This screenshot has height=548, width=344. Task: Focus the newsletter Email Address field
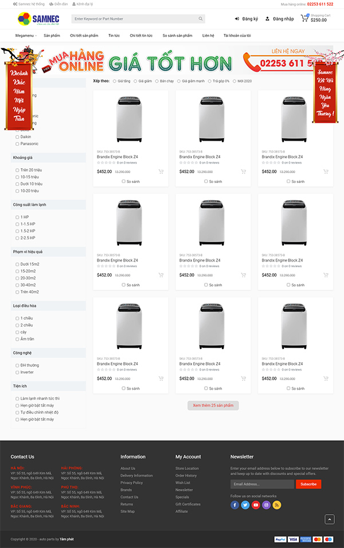[x=261, y=484]
